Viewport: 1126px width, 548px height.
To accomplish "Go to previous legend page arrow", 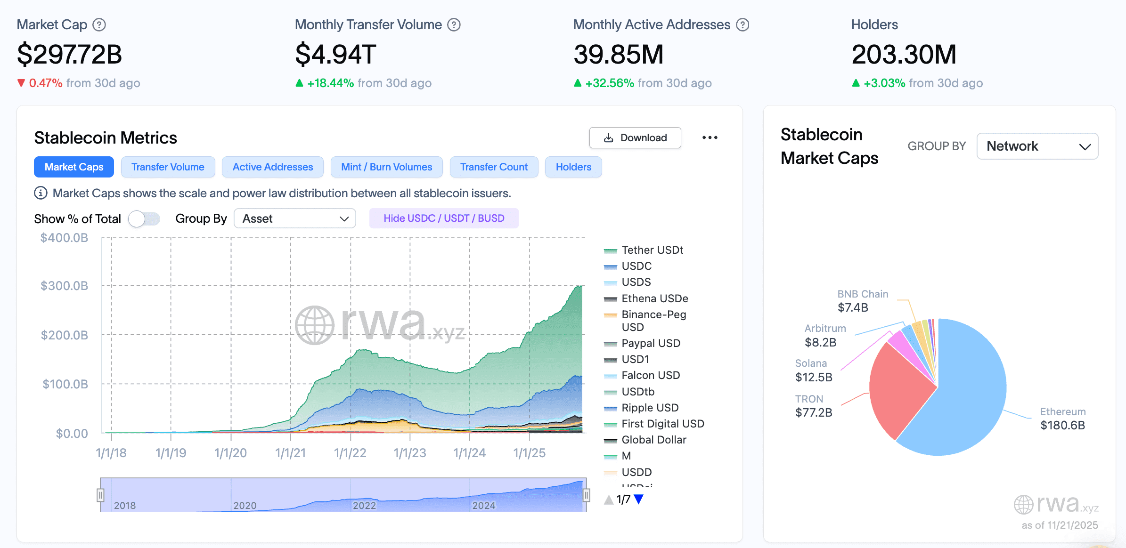I will click(x=609, y=499).
